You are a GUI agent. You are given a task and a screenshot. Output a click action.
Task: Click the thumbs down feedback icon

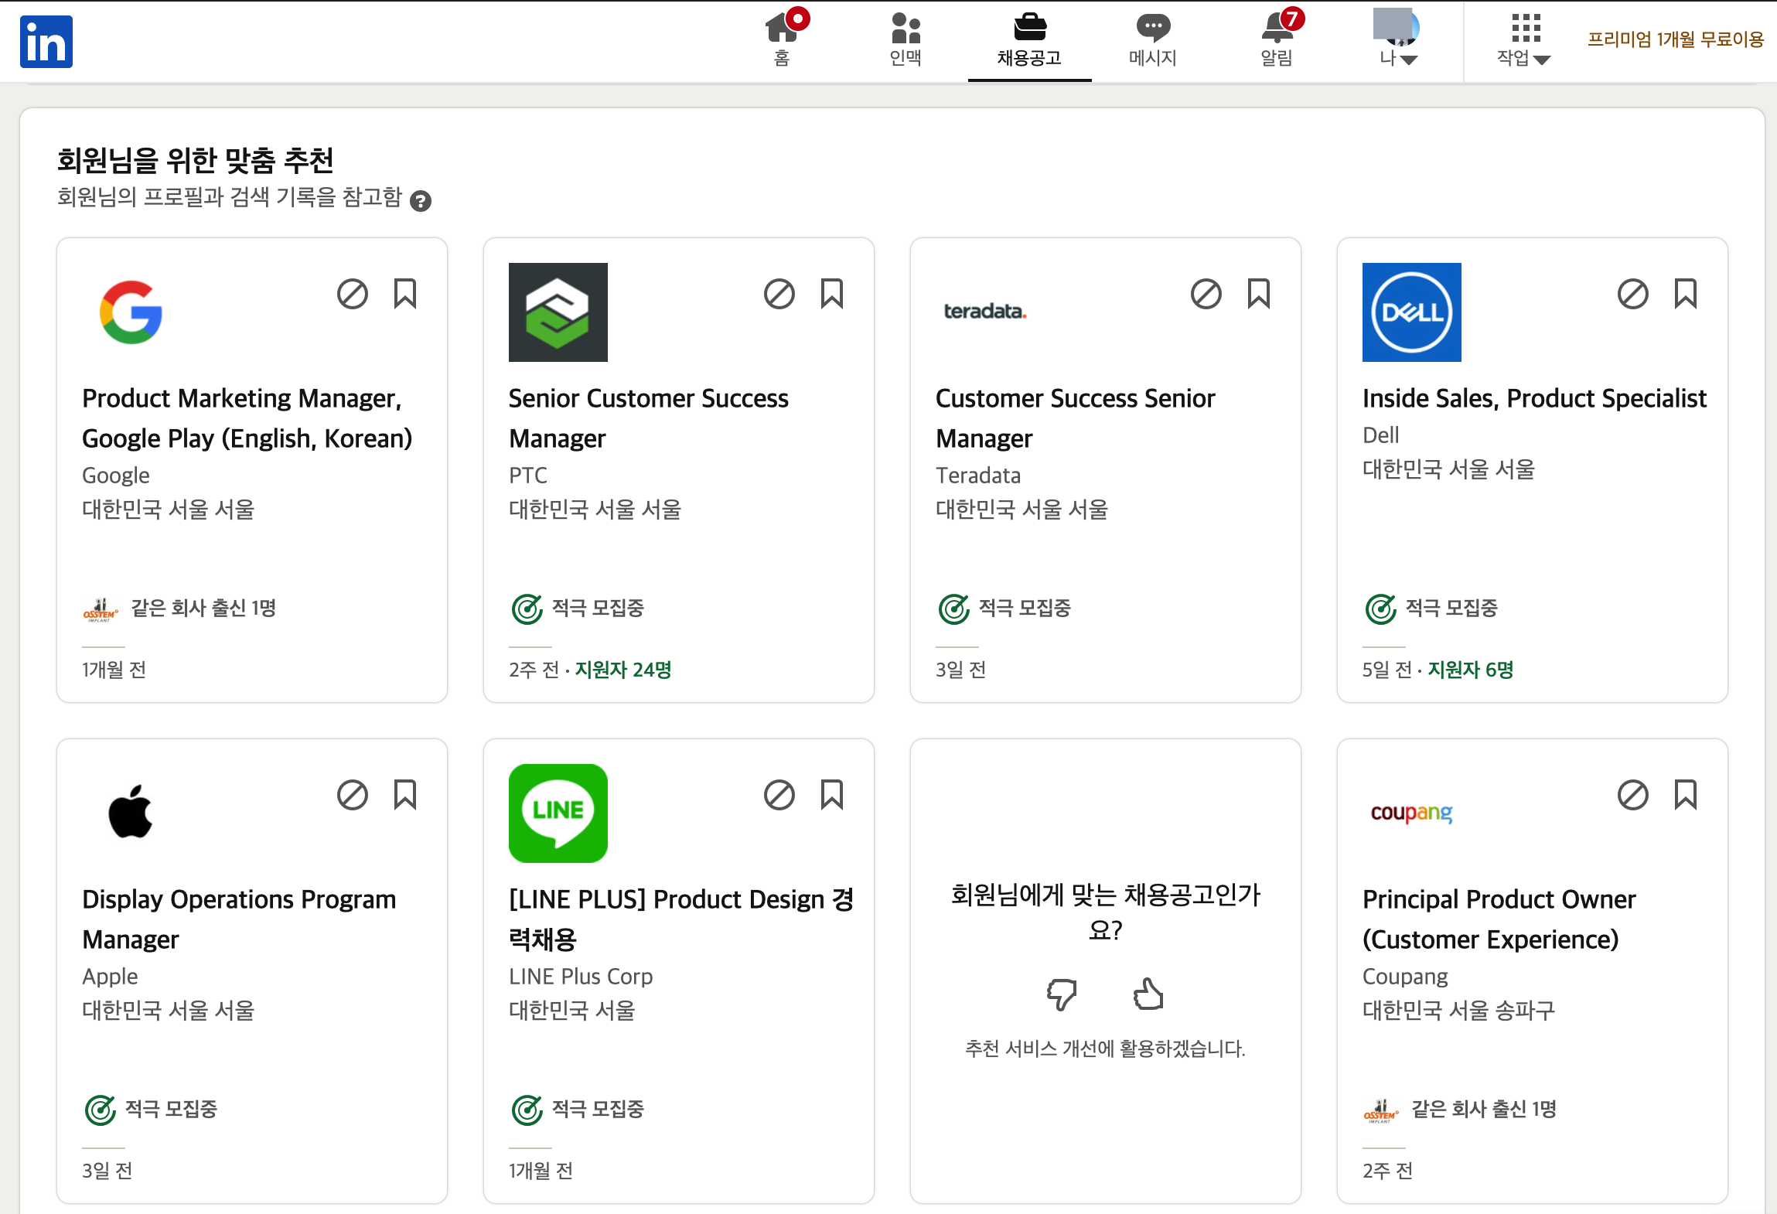[1062, 994]
